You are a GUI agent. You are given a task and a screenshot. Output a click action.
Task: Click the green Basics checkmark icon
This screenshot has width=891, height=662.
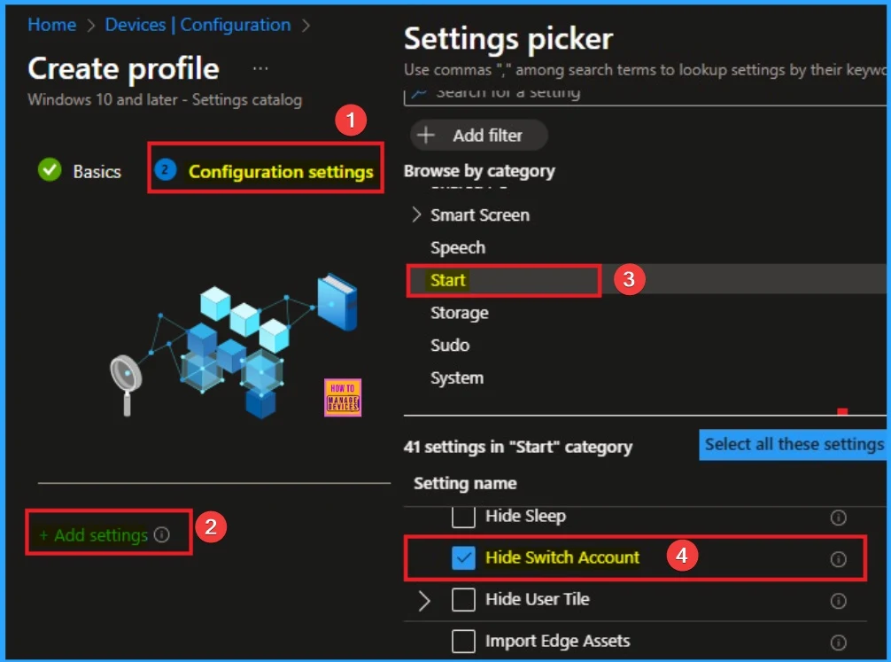point(50,169)
